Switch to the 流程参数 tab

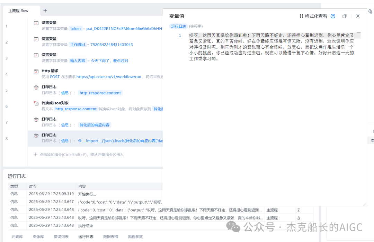click(135, 236)
